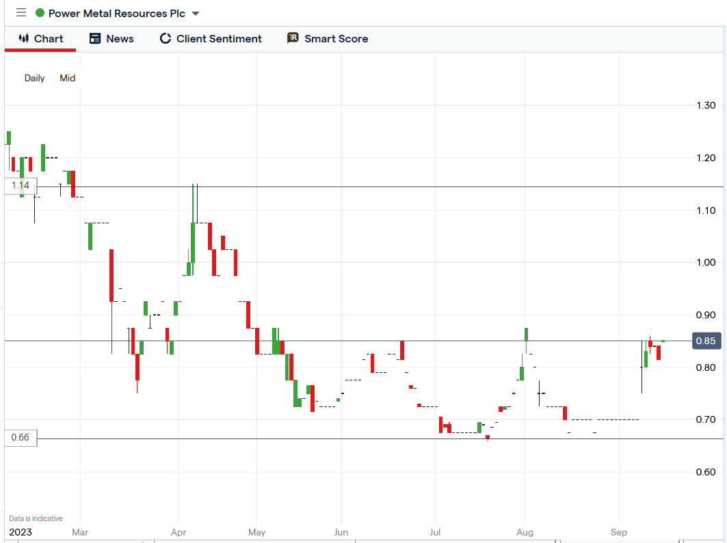Click the 2023 year label on time axis
Image resolution: width=727 pixels, height=543 pixels.
[21, 532]
